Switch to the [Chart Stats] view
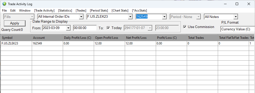Viewport: 255px width, 93px height. tap(120, 11)
